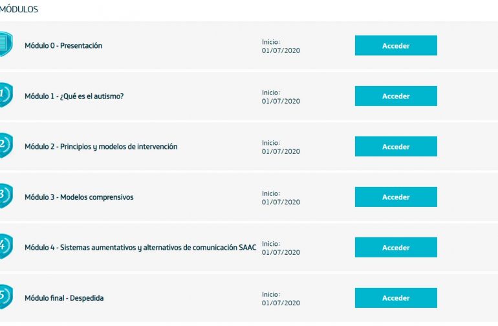498x326 pixels.
Task: Click Acceder for Módulo 3 Modelos comprensivos
Action: pyautogui.click(x=396, y=197)
